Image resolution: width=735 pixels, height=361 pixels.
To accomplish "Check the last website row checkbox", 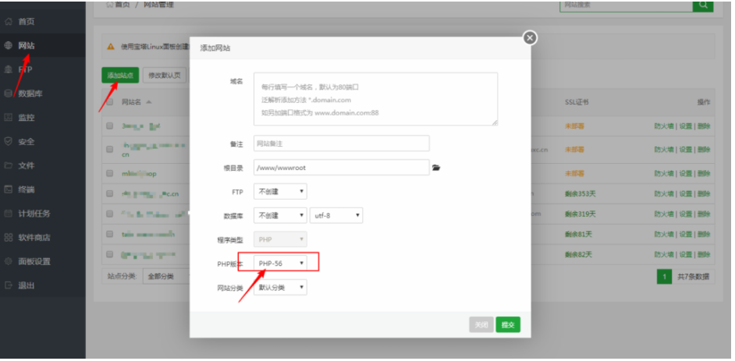I will coord(110,254).
